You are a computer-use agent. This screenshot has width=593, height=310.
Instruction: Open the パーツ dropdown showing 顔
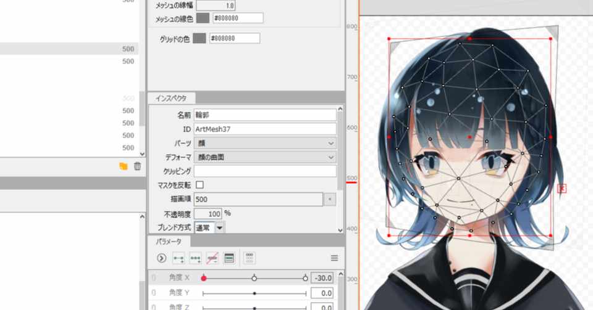click(x=265, y=144)
